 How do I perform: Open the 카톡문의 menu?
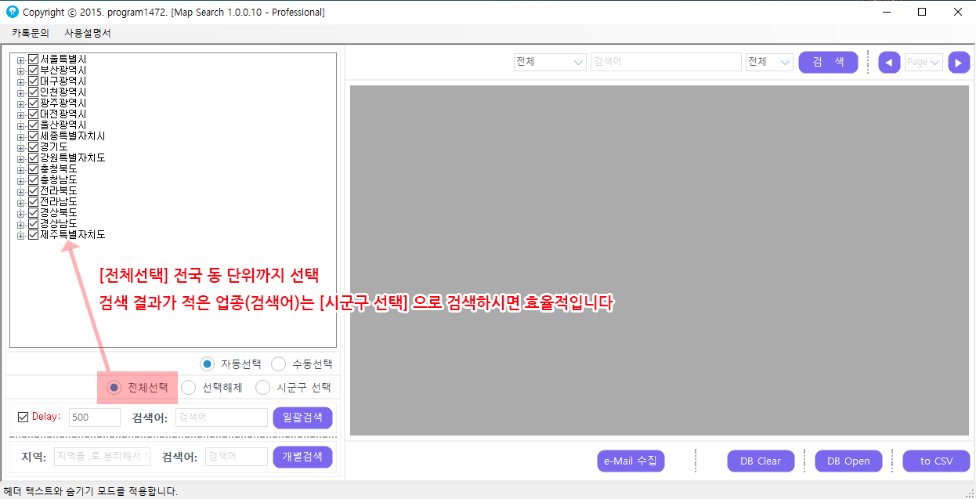[x=31, y=33]
